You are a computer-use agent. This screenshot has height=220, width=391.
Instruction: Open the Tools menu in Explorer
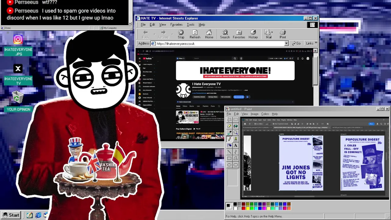[191, 24]
